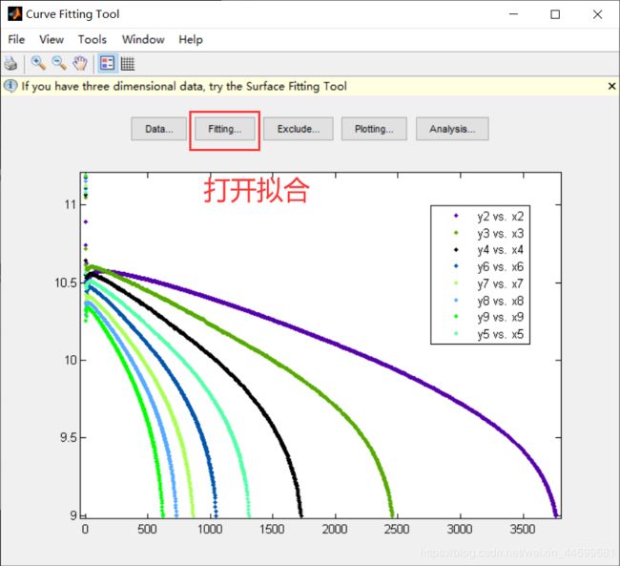This screenshot has height=566, width=620.
Task: Toggle the grid lines icon
Action: tap(128, 63)
